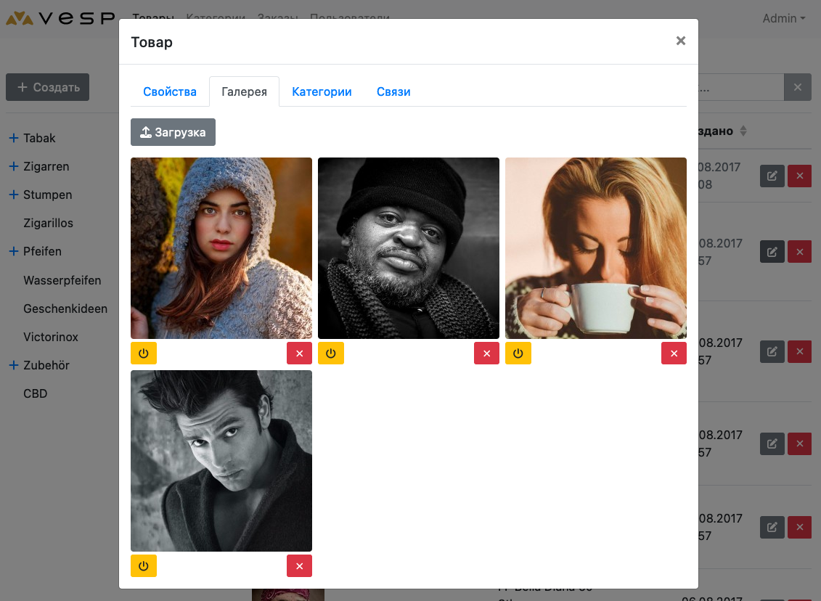This screenshot has width=821, height=601.
Task: Select the Wasserpfeifen category
Action: pos(62,280)
